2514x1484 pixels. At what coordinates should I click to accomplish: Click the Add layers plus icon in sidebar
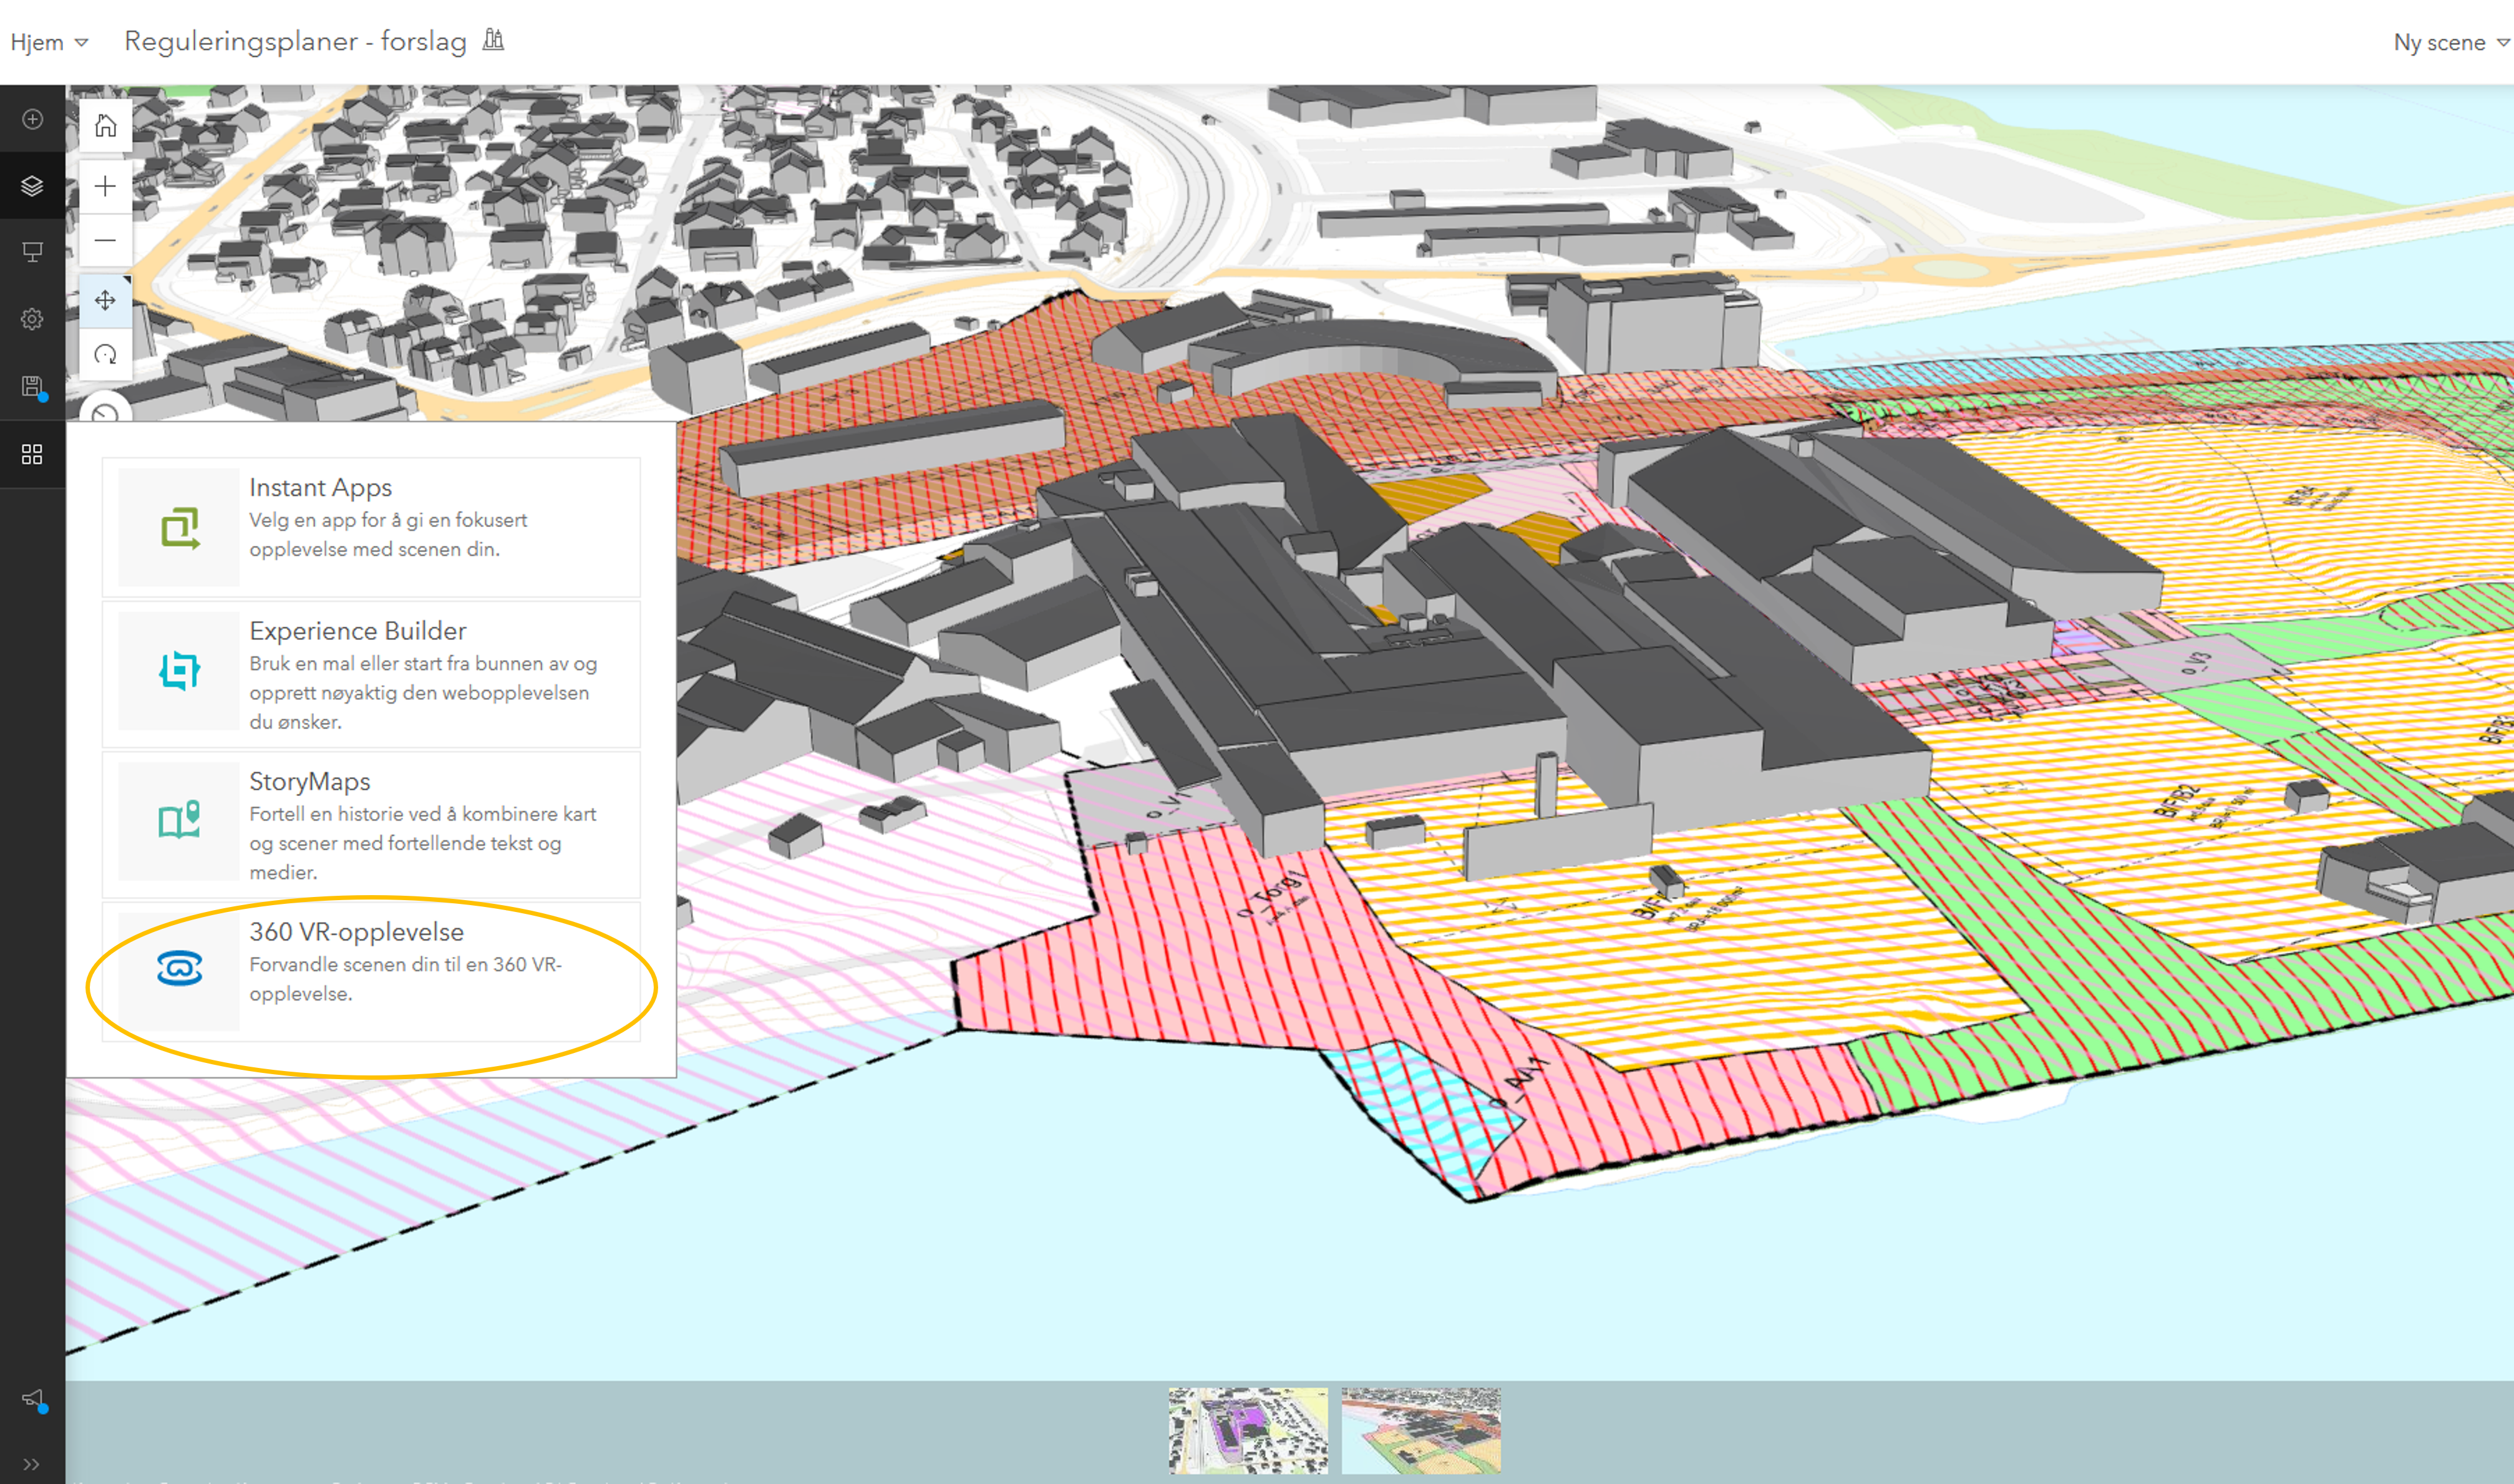coord(32,119)
